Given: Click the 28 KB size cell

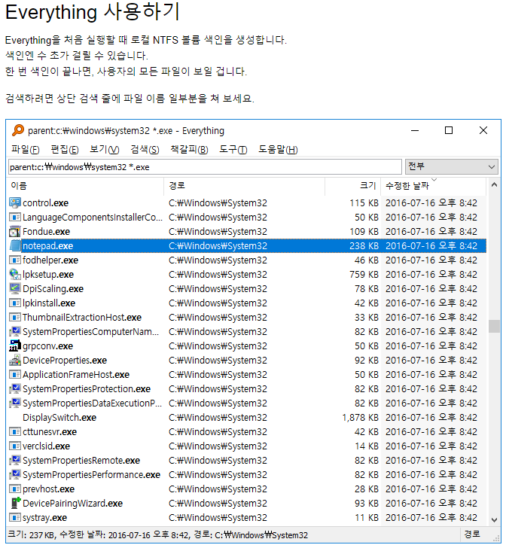Looking at the screenshot, I should coord(367,489).
